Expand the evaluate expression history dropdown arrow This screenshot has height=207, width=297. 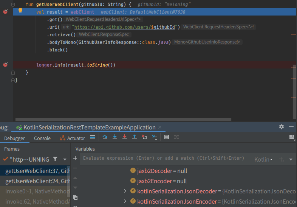coord(291,160)
